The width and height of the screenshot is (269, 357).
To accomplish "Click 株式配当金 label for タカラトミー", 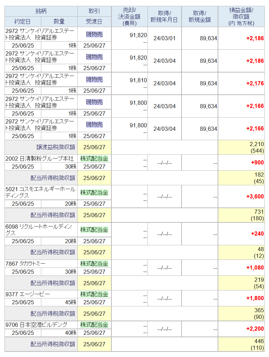I will (94, 264).
